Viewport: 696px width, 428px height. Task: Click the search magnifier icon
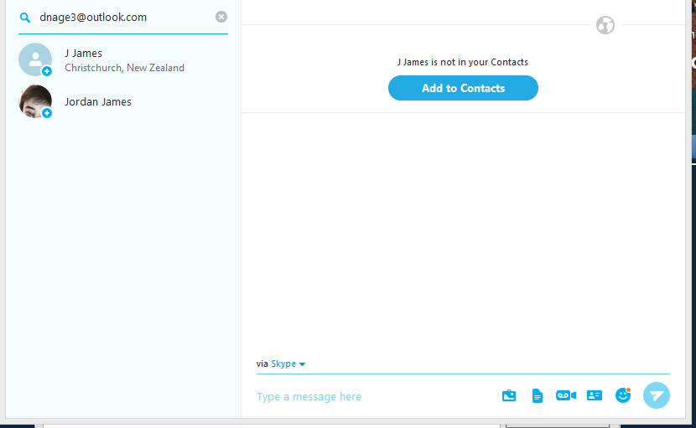tap(25, 17)
